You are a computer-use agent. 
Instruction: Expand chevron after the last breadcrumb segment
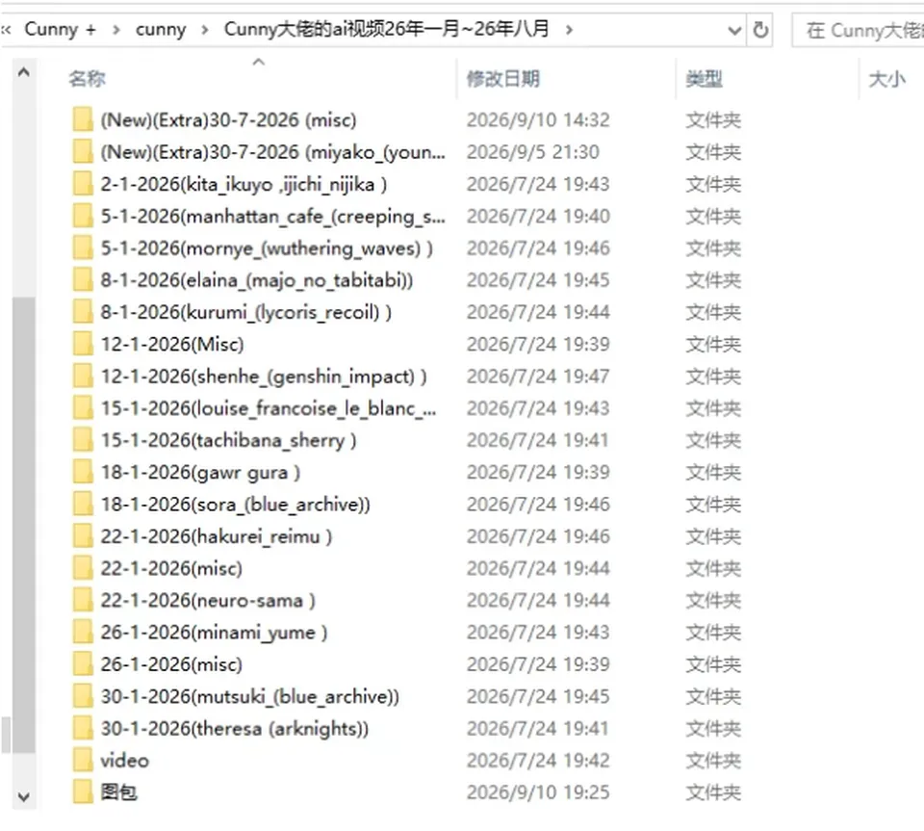click(569, 30)
